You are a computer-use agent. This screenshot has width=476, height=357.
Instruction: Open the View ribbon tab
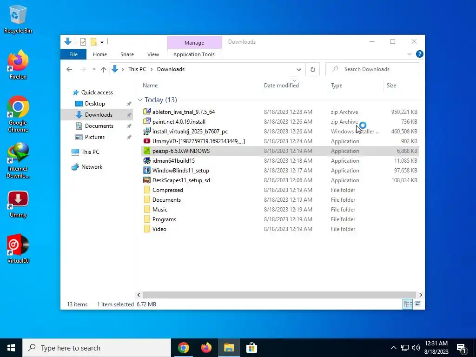tap(153, 54)
